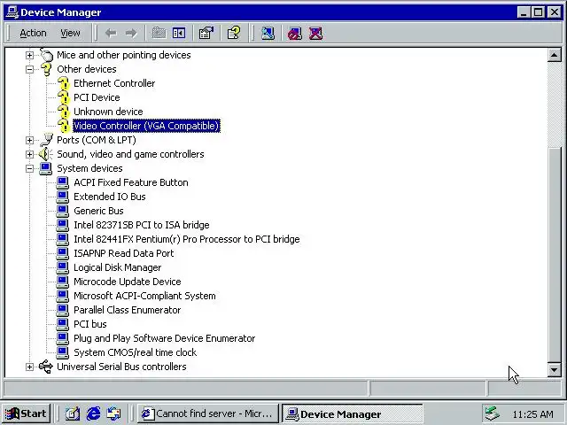Click the 11:25 AM clock
This screenshot has width=567, height=425.
(x=533, y=414)
